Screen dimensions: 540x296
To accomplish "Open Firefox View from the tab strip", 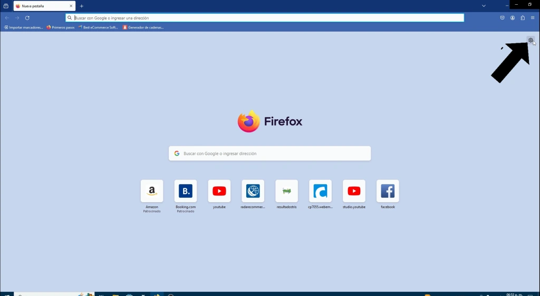I will [x=6, y=6].
